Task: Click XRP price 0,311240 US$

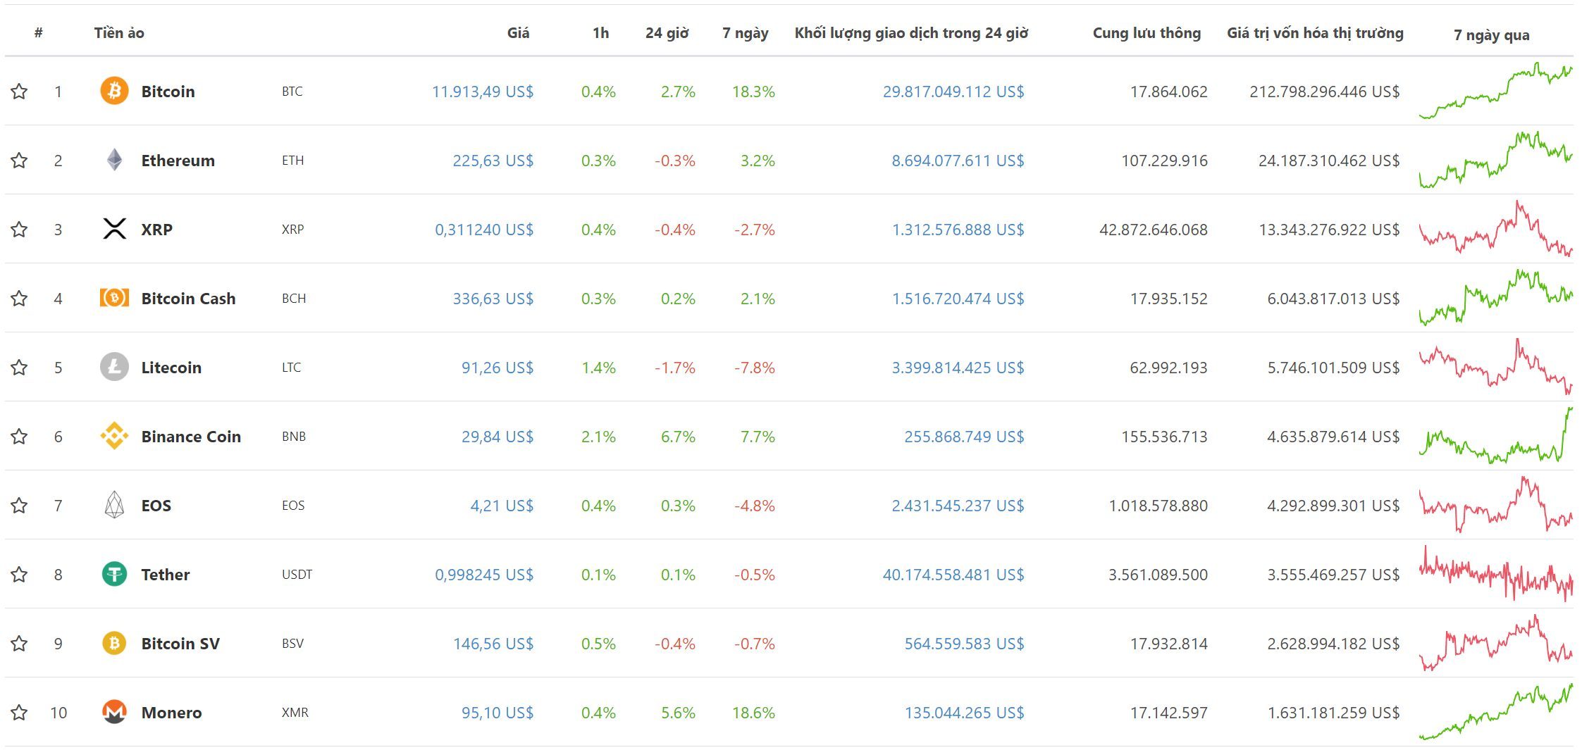Action: click(484, 229)
